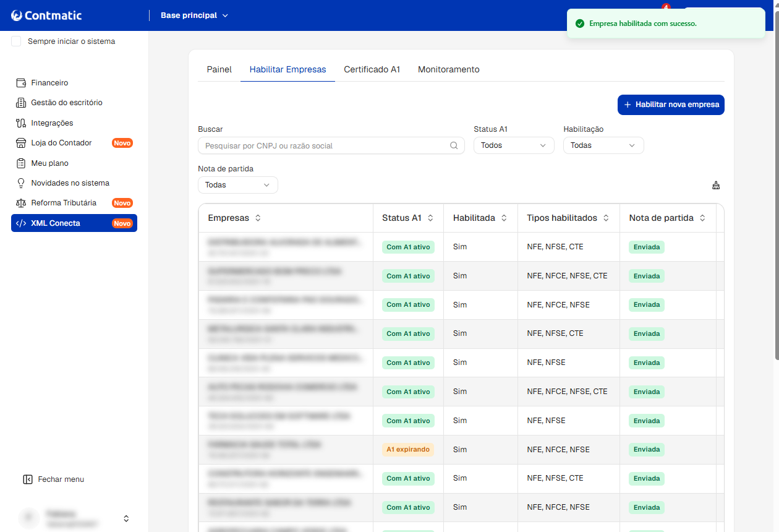
Task: Open Loja do Contador in the sidebar
Action: click(x=74, y=143)
